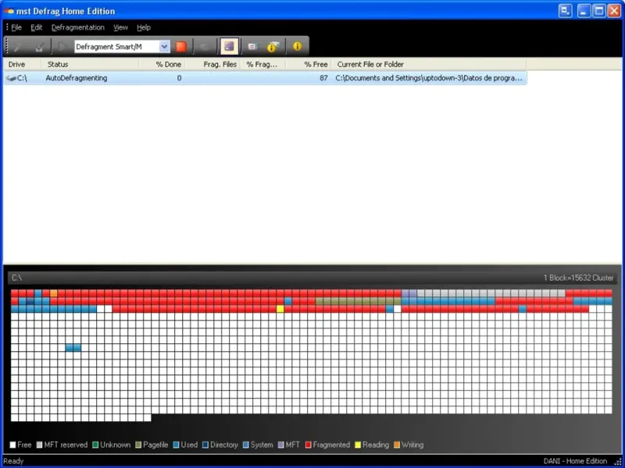Click the current file path C:\Documents and Settings
625x468 pixels.
click(428, 78)
